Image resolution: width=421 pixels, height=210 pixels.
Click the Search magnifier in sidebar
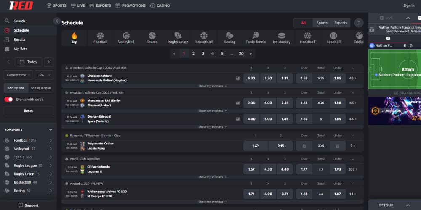(x=7, y=21)
